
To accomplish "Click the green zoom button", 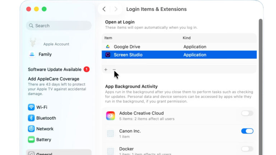I will [44, 9].
